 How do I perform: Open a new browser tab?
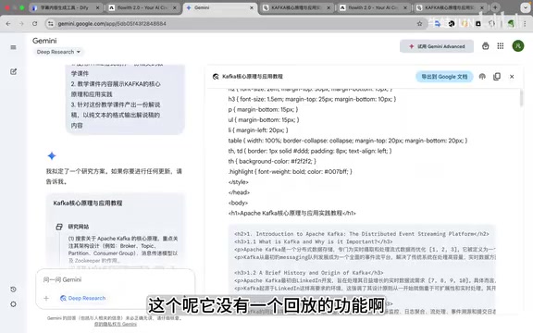[495, 7]
